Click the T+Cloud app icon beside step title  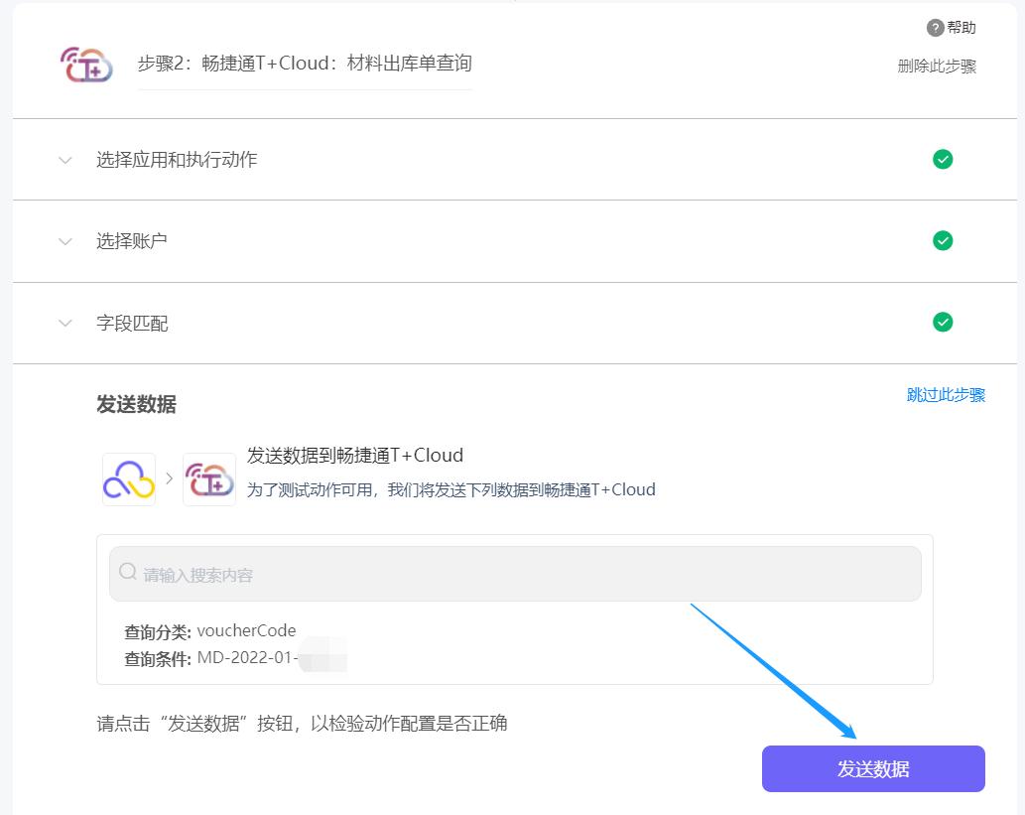coord(85,65)
